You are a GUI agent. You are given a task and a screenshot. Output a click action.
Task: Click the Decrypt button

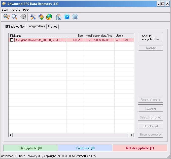coord(151,48)
